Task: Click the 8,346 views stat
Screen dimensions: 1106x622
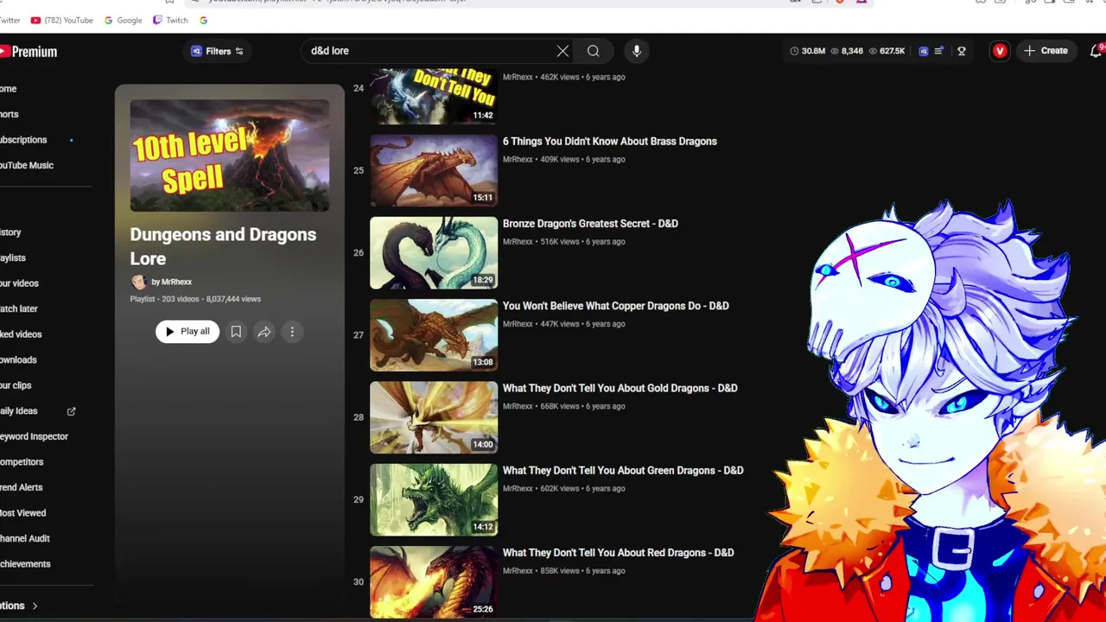Action: pyautogui.click(x=847, y=51)
